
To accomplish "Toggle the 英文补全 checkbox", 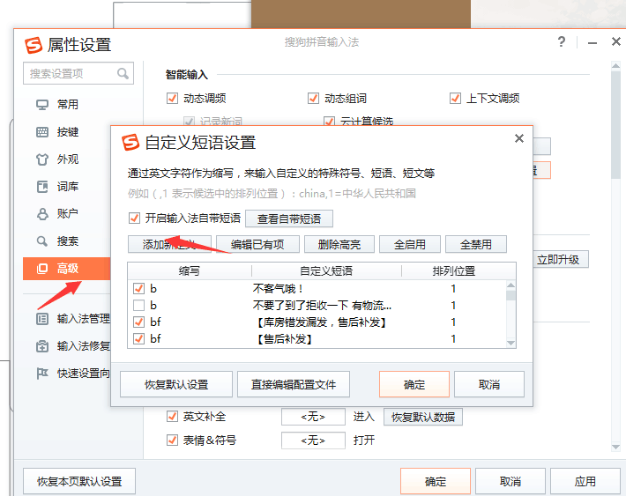I will [172, 417].
